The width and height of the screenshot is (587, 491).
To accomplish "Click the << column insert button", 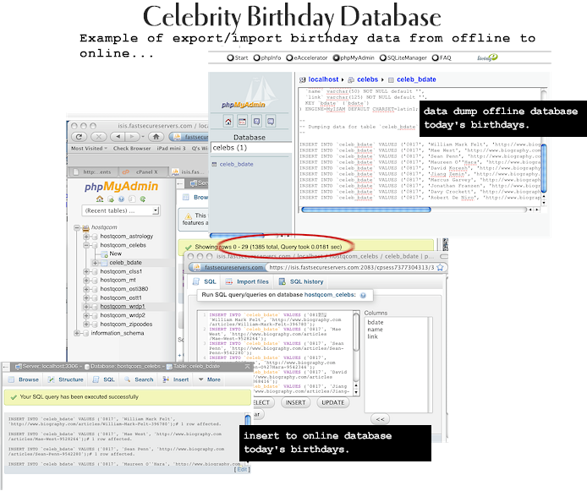I will click(x=380, y=419).
